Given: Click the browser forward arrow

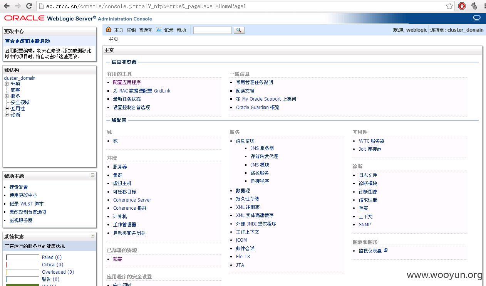Looking at the screenshot, I should coord(18,6).
